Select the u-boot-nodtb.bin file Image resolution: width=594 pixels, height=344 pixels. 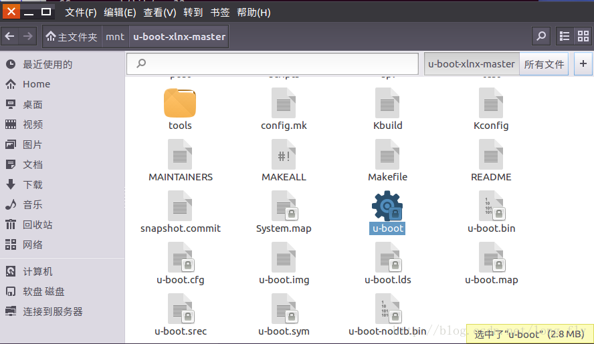387,309
